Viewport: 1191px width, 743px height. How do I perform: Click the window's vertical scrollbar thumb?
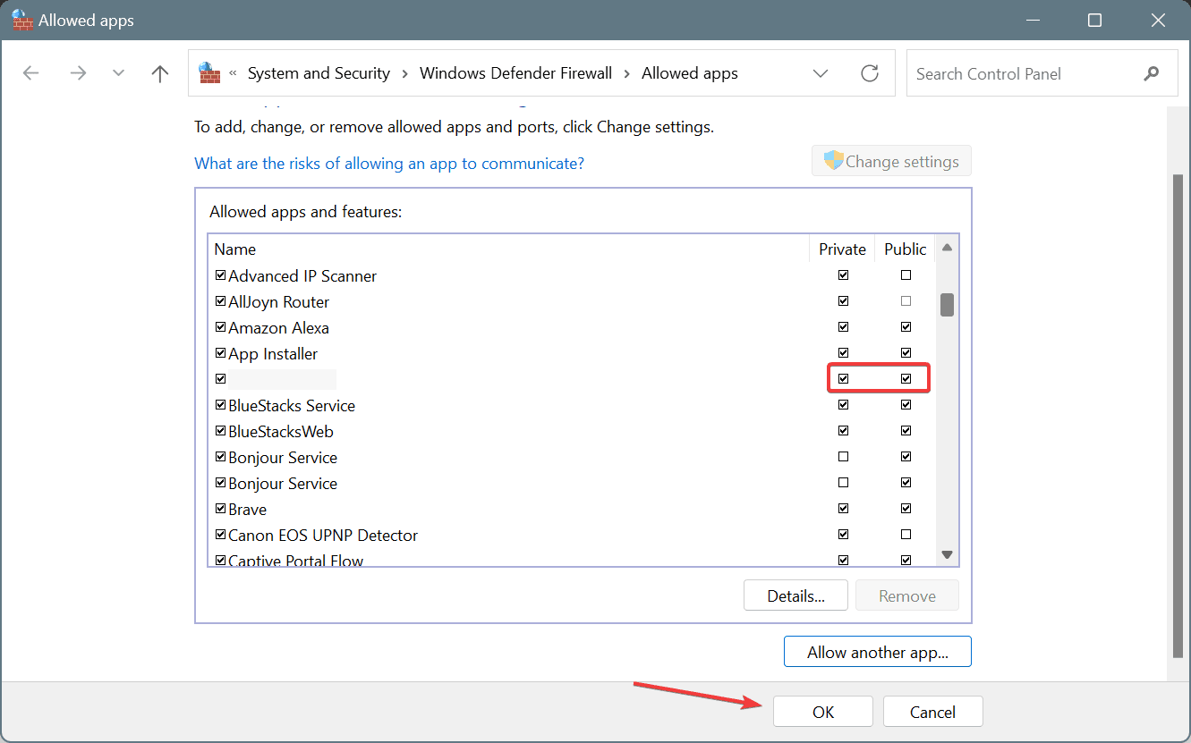pyautogui.click(x=1178, y=416)
